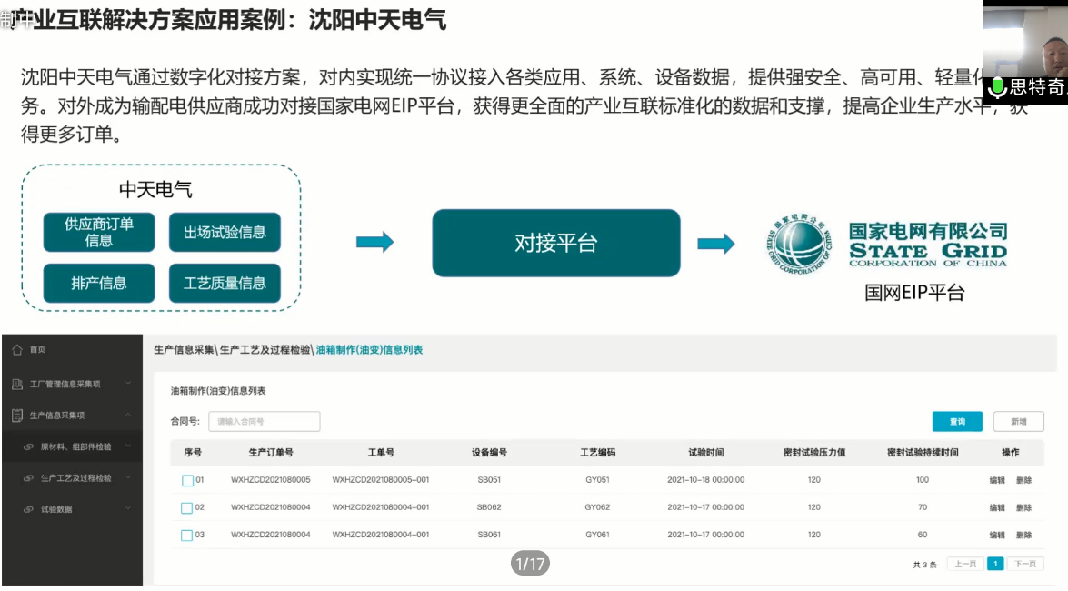Click the link icon beside 试验数据
1068x591 pixels.
click(28, 509)
